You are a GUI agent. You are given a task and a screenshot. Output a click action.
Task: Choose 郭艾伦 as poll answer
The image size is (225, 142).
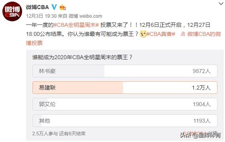coord(125,104)
